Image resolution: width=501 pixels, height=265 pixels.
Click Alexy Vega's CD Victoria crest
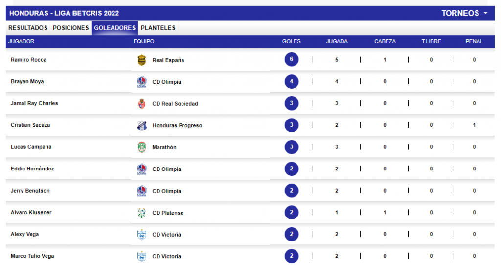coord(141,234)
